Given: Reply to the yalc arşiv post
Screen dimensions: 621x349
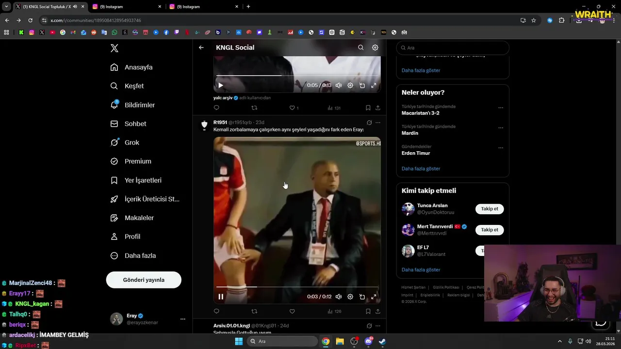Looking at the screenshot, I should pos(216,108).
